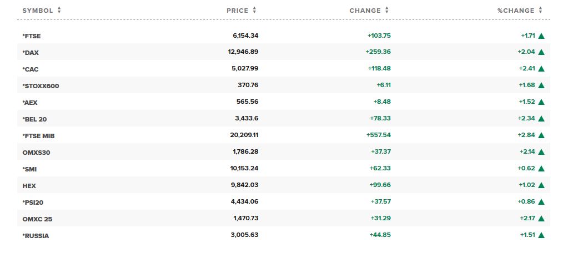Image resolution: width=563 pixels, height=263 pixels.
Task: Select SMI change value +62.33
Action: 380,168
